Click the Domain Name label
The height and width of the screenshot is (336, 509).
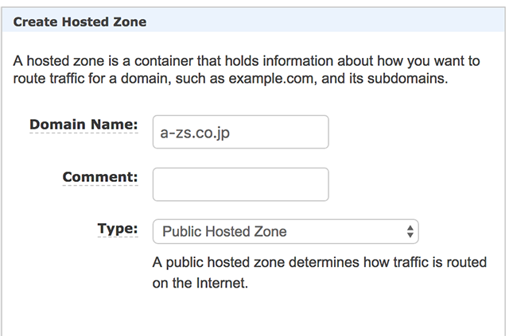(x=84, y=125)
